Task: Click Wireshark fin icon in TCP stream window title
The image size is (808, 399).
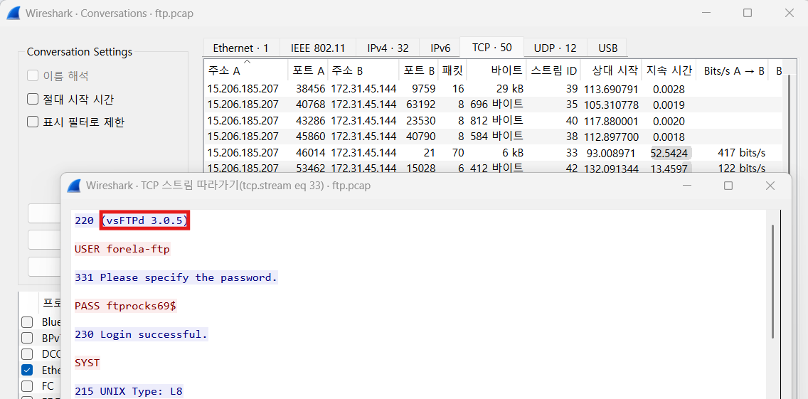Action: tap(75, 186)
